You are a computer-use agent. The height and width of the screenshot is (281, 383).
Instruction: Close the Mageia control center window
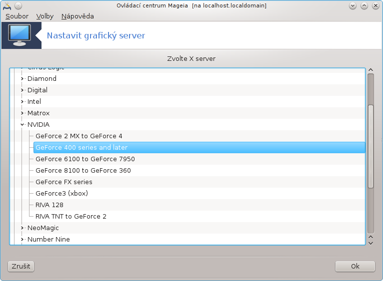375,6
